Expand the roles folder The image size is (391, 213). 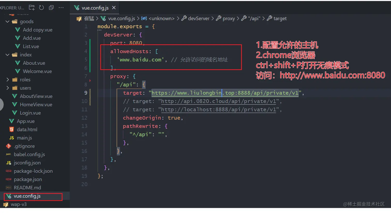[x=7, y=80]
